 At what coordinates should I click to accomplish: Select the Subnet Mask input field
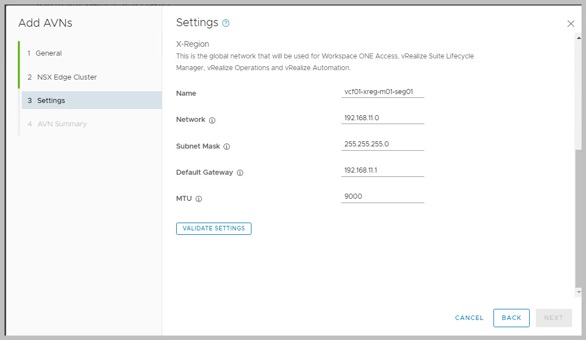tap(382, 144)
